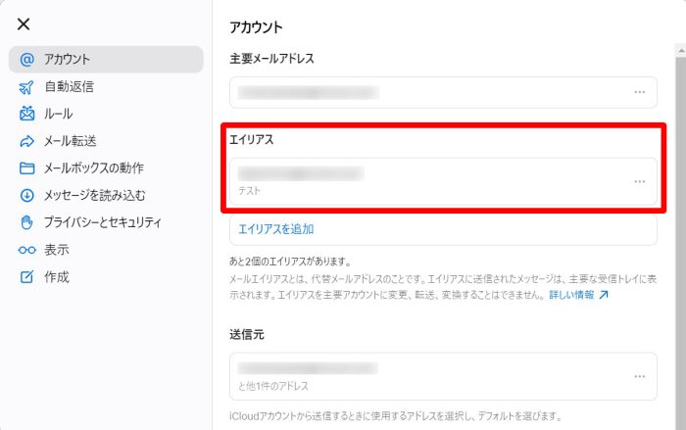Click the メッセージを読み込む download icon
Image resolution: width=686 pixels, height=430 pixels.
point(26,195)
